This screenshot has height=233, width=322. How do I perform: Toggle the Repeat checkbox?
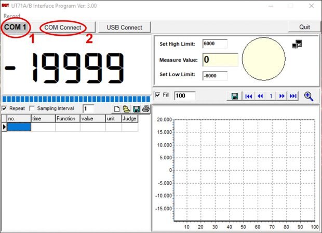point(5,108)
